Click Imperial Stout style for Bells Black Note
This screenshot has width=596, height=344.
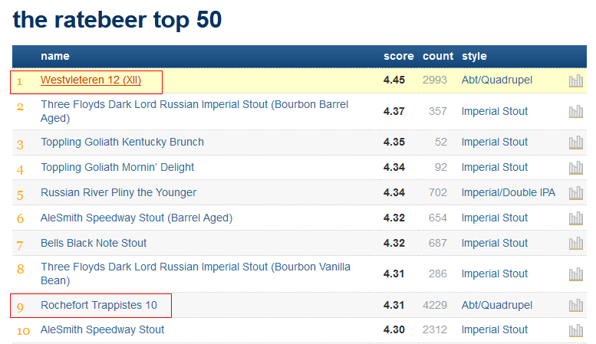[x=495, y=243]
